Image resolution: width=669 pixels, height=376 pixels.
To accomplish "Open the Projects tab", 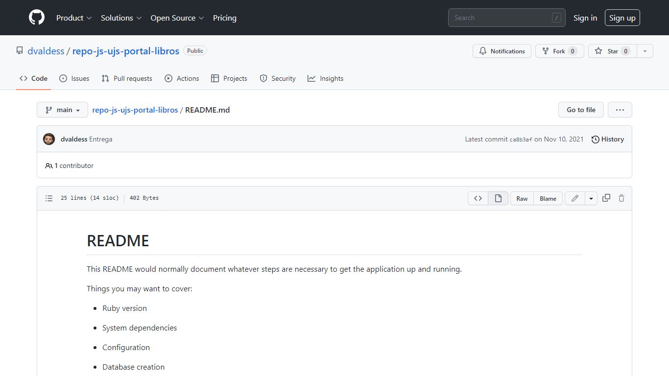I will (229, 78).
